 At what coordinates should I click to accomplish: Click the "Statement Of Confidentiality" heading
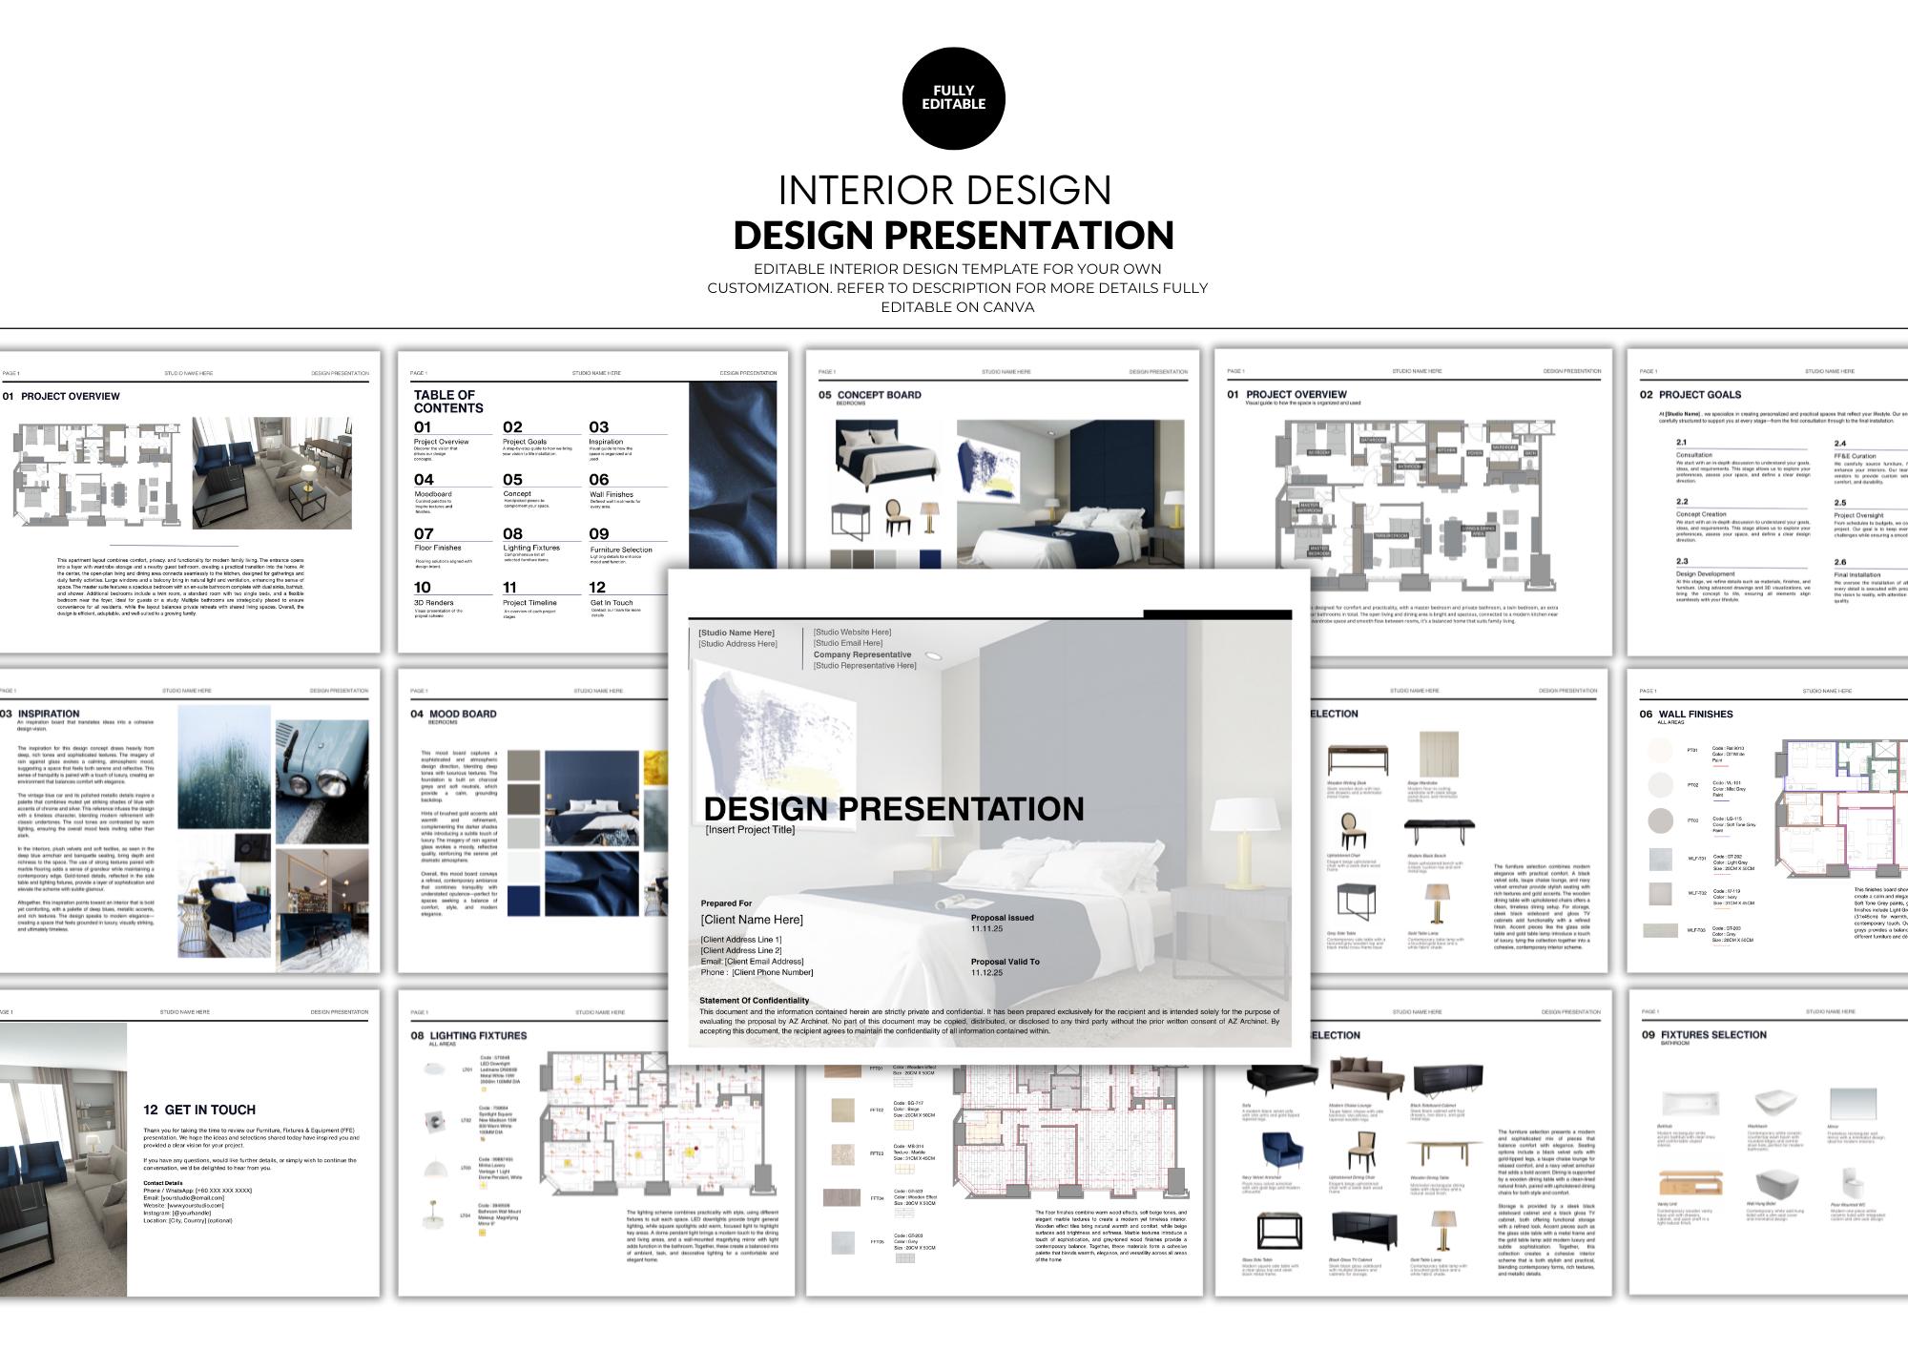pyautogui.click(x=754, y=1001)
